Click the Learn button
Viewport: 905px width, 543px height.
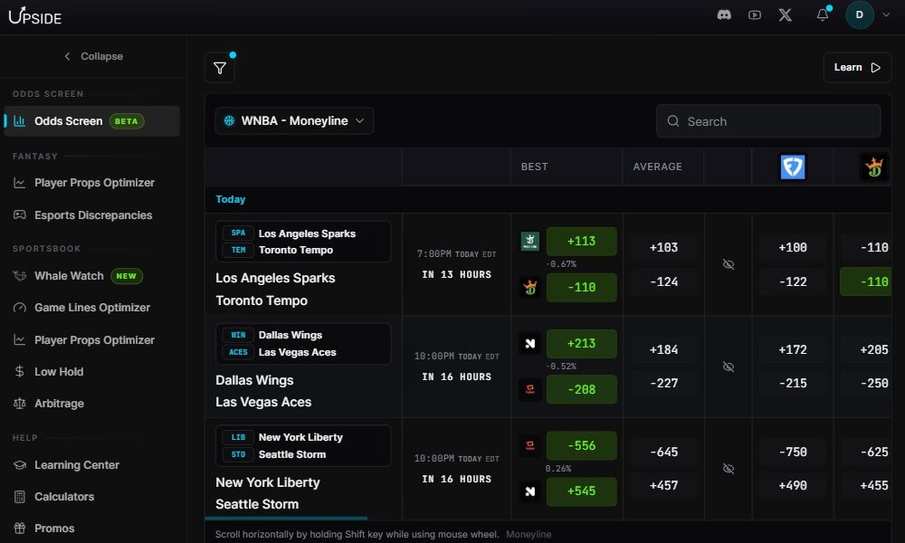(x=857, y=68)
